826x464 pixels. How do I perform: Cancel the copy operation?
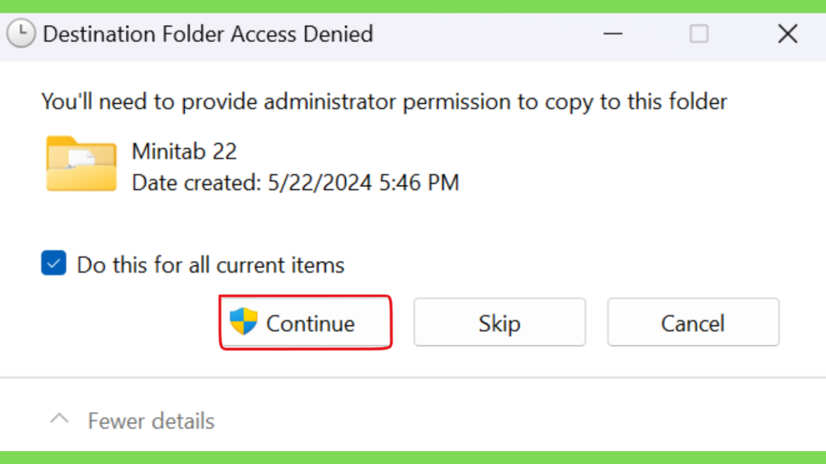click(693, 322)
